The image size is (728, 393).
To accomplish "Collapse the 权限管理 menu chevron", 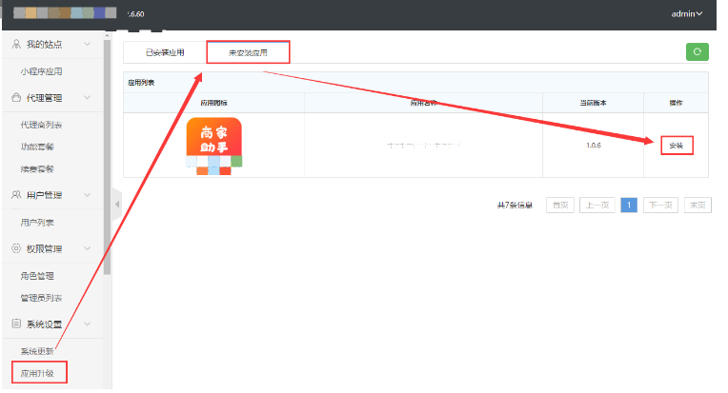I will (x=88, y=249).
